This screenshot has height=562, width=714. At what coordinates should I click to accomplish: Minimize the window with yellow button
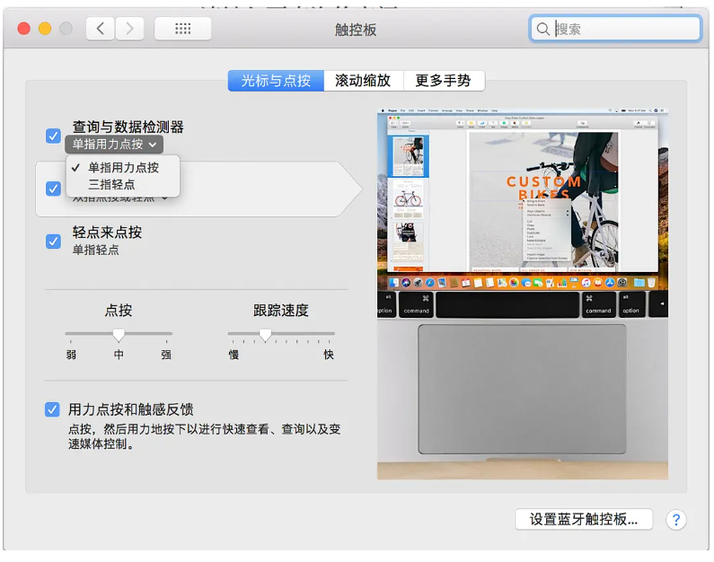point(45,29)
